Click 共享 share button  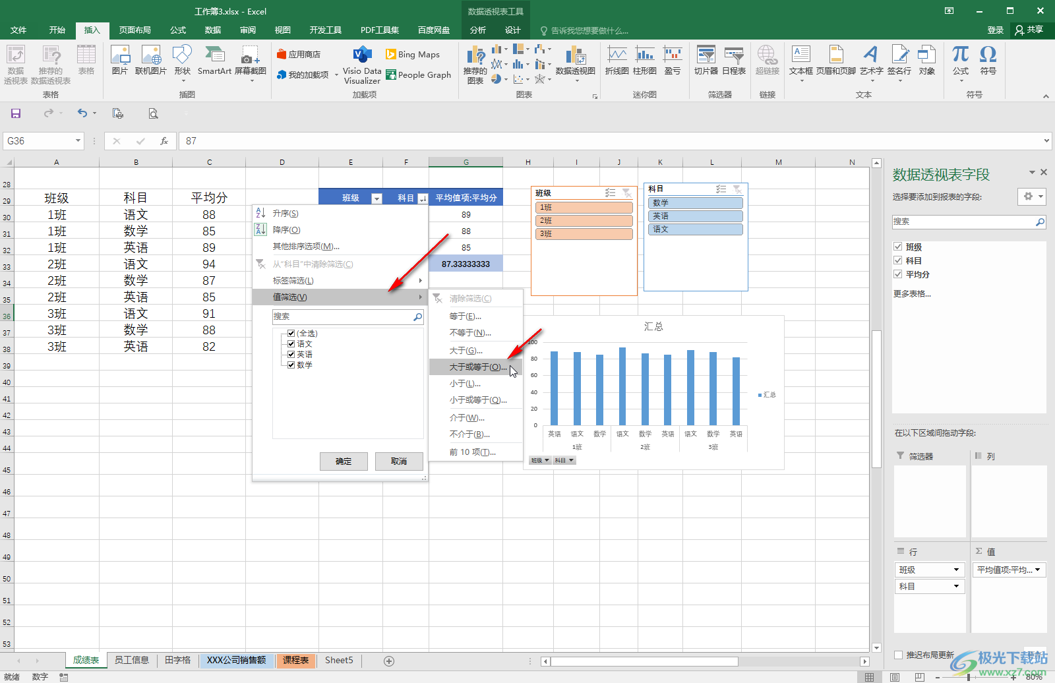(1030, 30)
